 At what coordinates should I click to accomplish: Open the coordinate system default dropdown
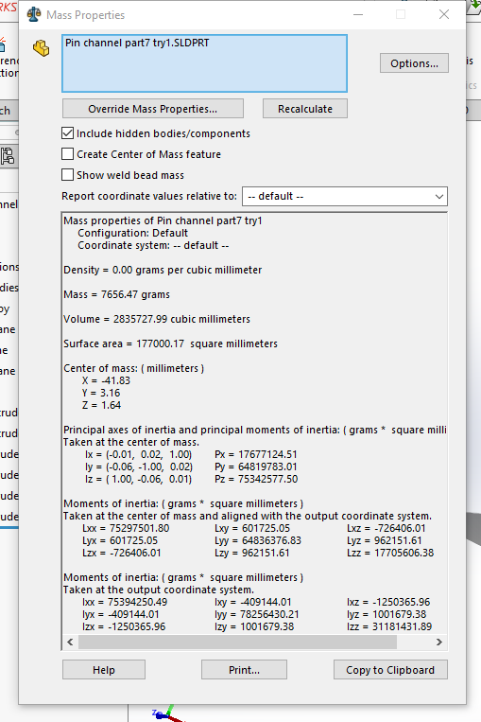point(344,197)
